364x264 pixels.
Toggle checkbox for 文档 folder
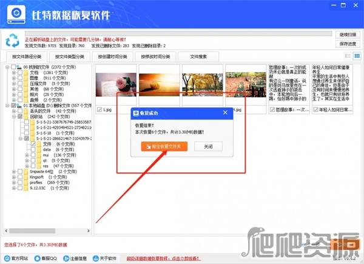[x=20, y=73]
